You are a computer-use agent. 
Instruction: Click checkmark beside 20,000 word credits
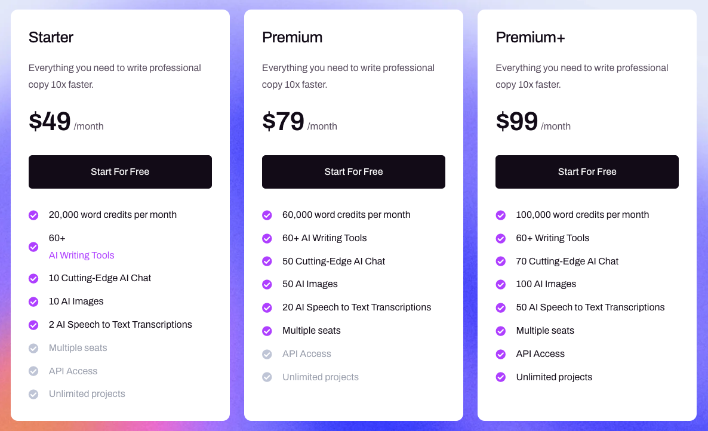pyautogui.click(x=34, y=215)
